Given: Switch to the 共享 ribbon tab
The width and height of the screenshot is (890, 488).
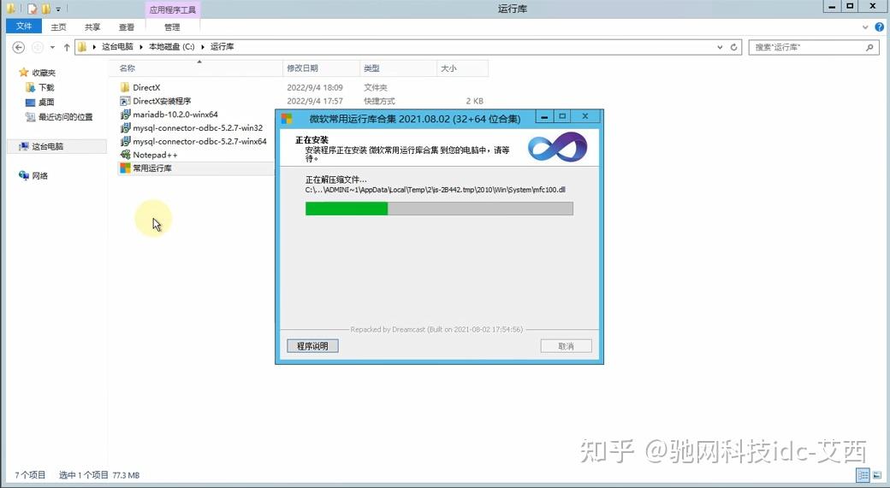Looking at the screenshot, I should [92, 26].
